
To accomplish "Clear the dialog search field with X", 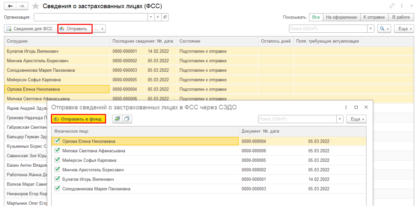I will 340,119.
